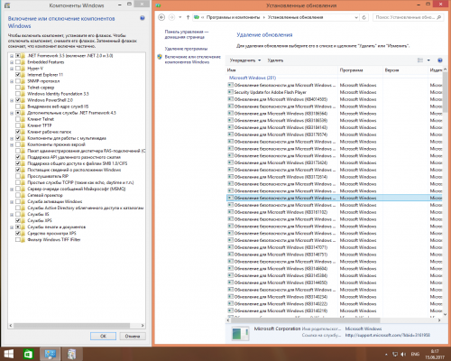Viewport: 451px width, 361px height.
Task: Expand the SNMP-протокол node
Action: [12, 81]
